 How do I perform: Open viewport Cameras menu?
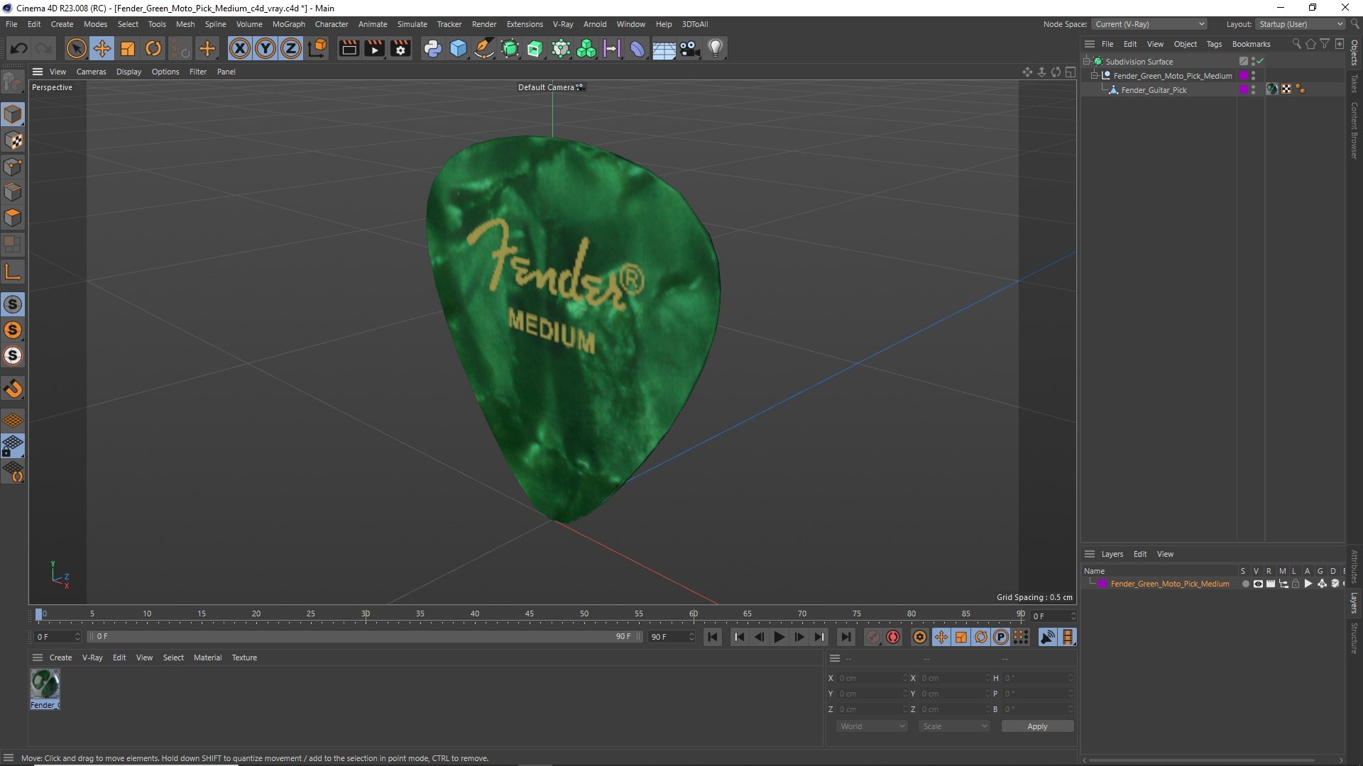coord(91,72)
